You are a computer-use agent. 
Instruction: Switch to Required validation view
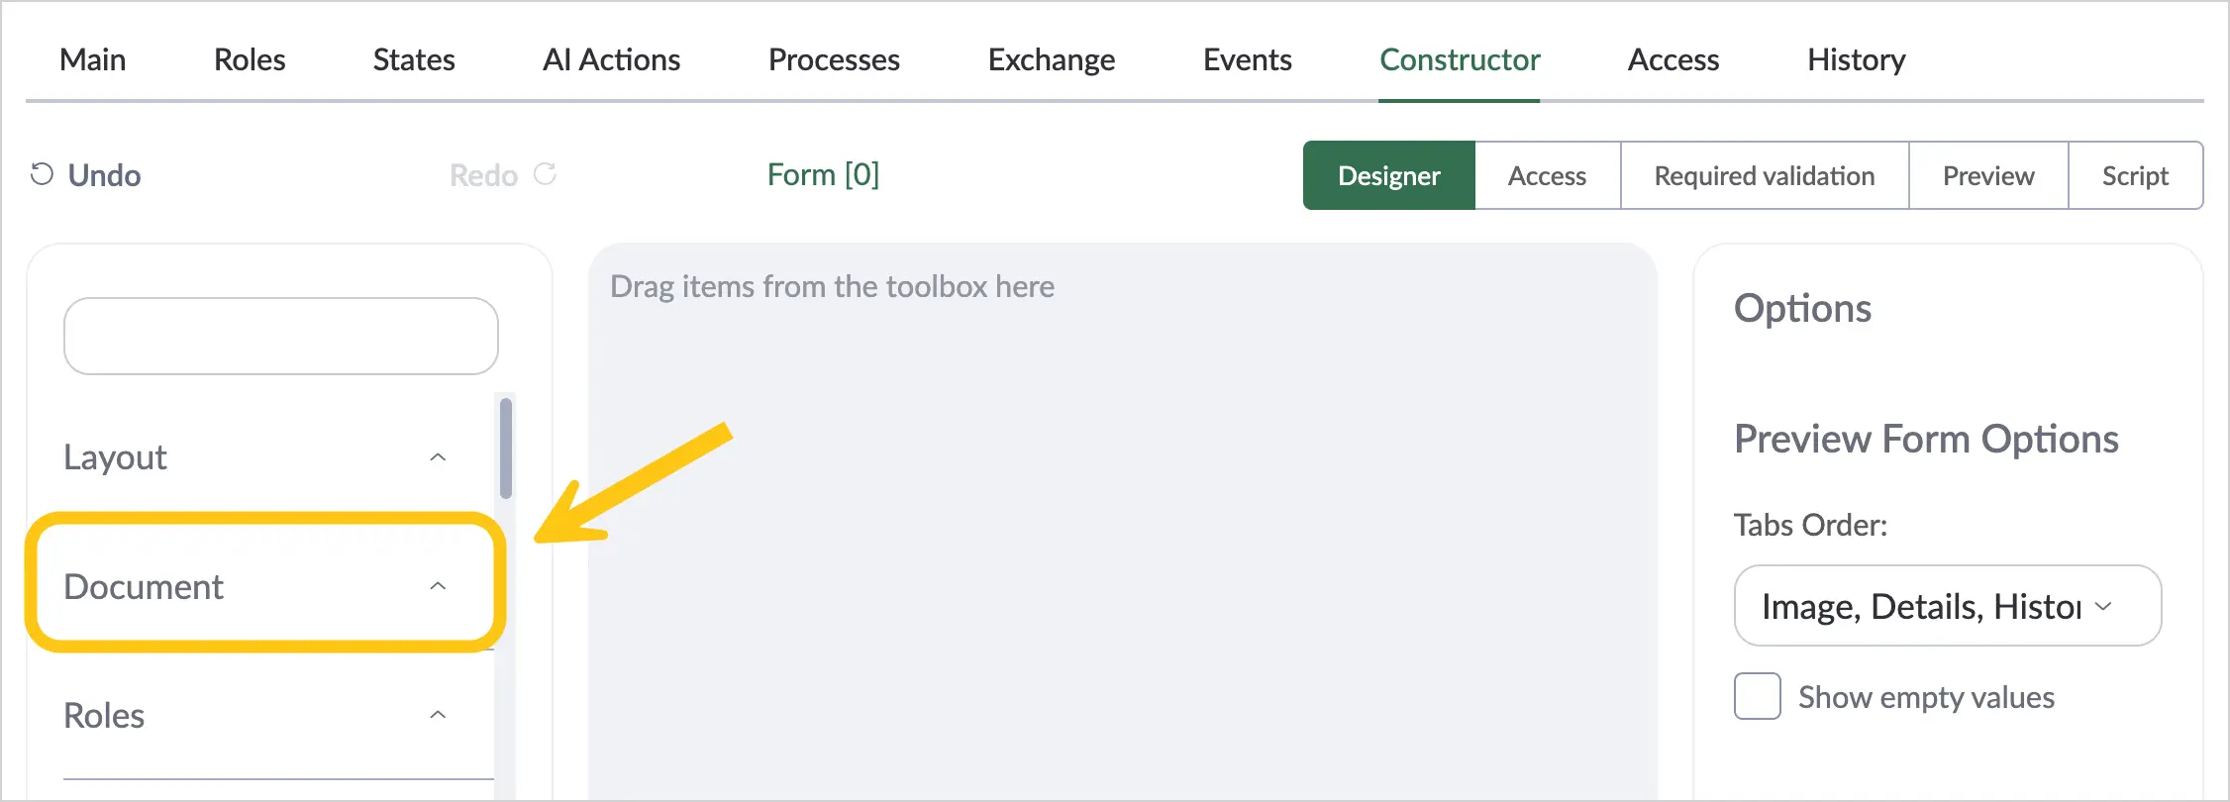click(x=1765, y=175)
